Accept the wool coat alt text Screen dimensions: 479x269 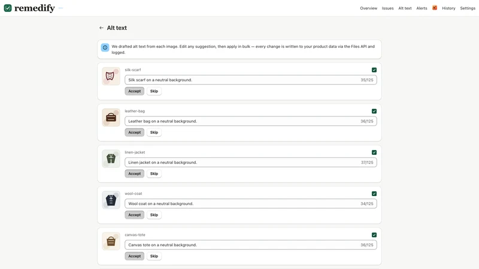[x=134, y=215]
